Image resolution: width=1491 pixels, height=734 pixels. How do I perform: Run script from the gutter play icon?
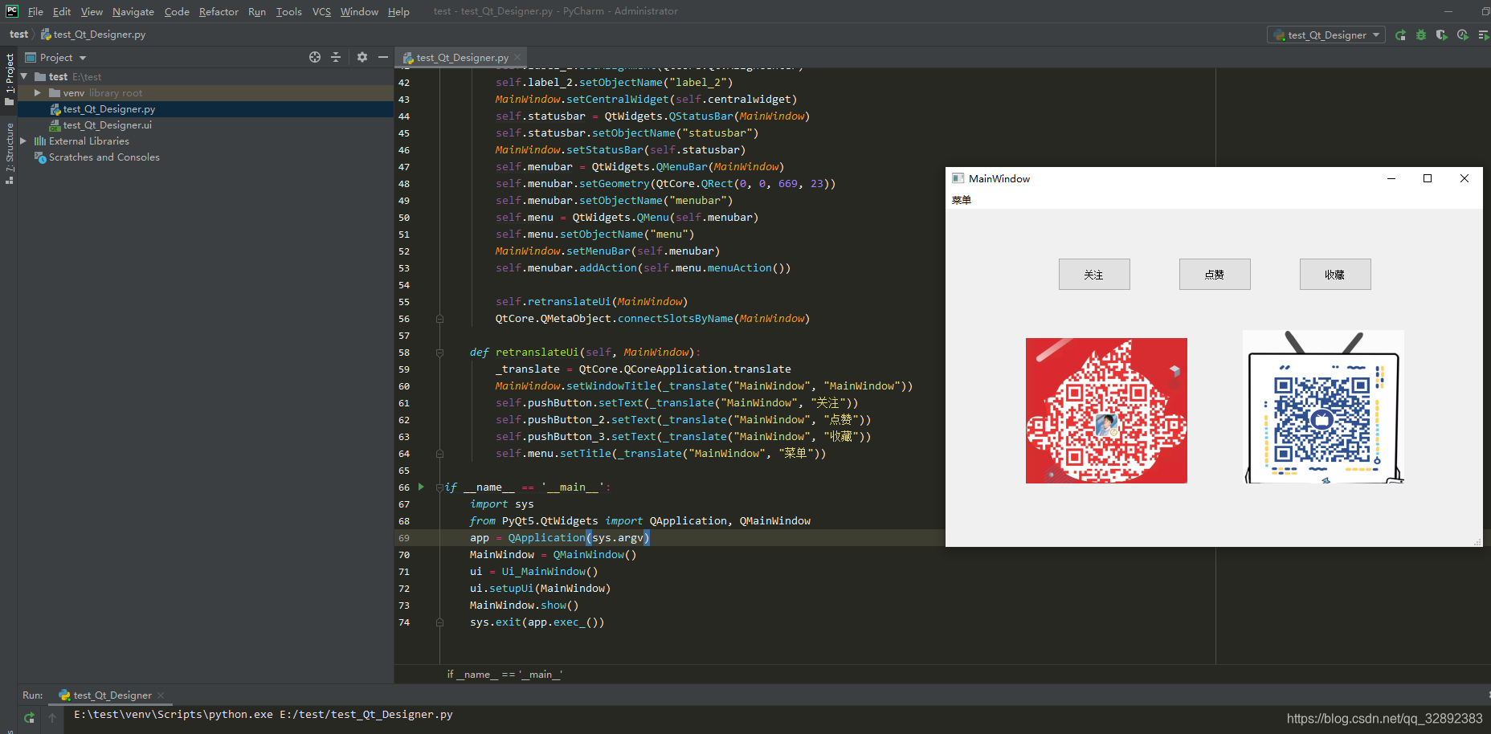click(420, 487)
